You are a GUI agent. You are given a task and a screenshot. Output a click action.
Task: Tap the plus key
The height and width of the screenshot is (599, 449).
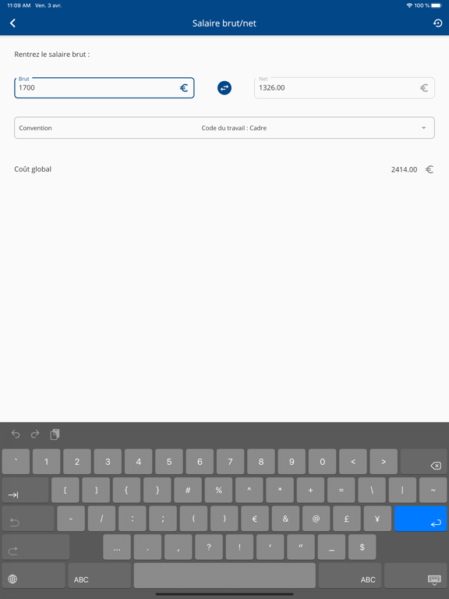pos(310,490)
